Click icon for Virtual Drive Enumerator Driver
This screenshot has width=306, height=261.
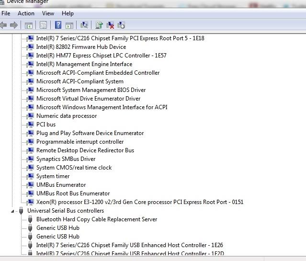pyautogui.click(x=31, y=99)
